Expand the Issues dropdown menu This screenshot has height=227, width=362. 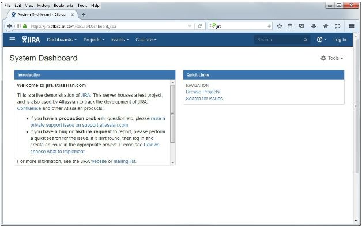120,40
